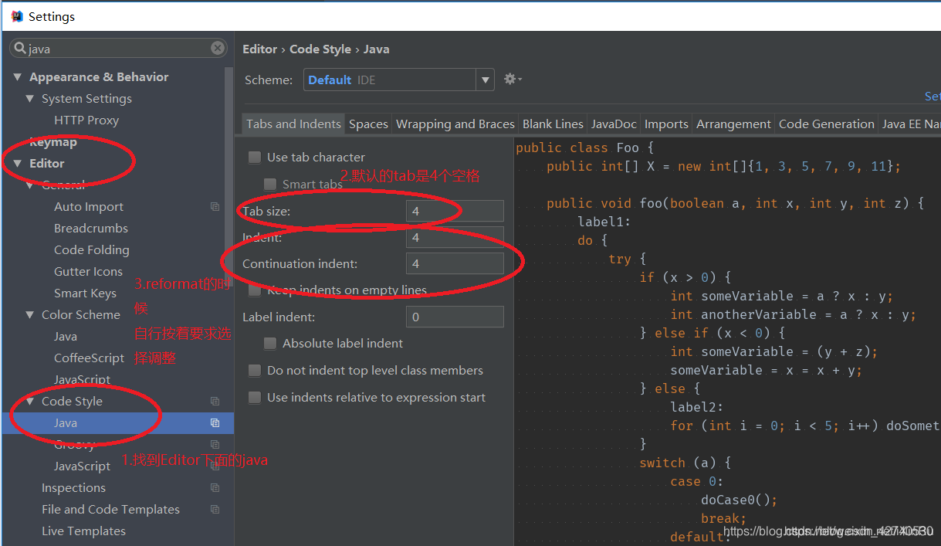This screenshot has height=546, width=941.
Task: Switch to the Spaces tab
Action: click(368, 124)
